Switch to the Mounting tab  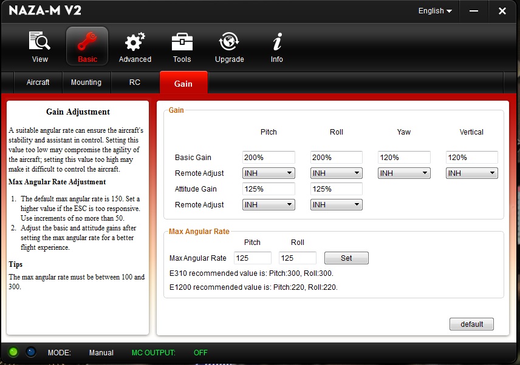[86, 82]
